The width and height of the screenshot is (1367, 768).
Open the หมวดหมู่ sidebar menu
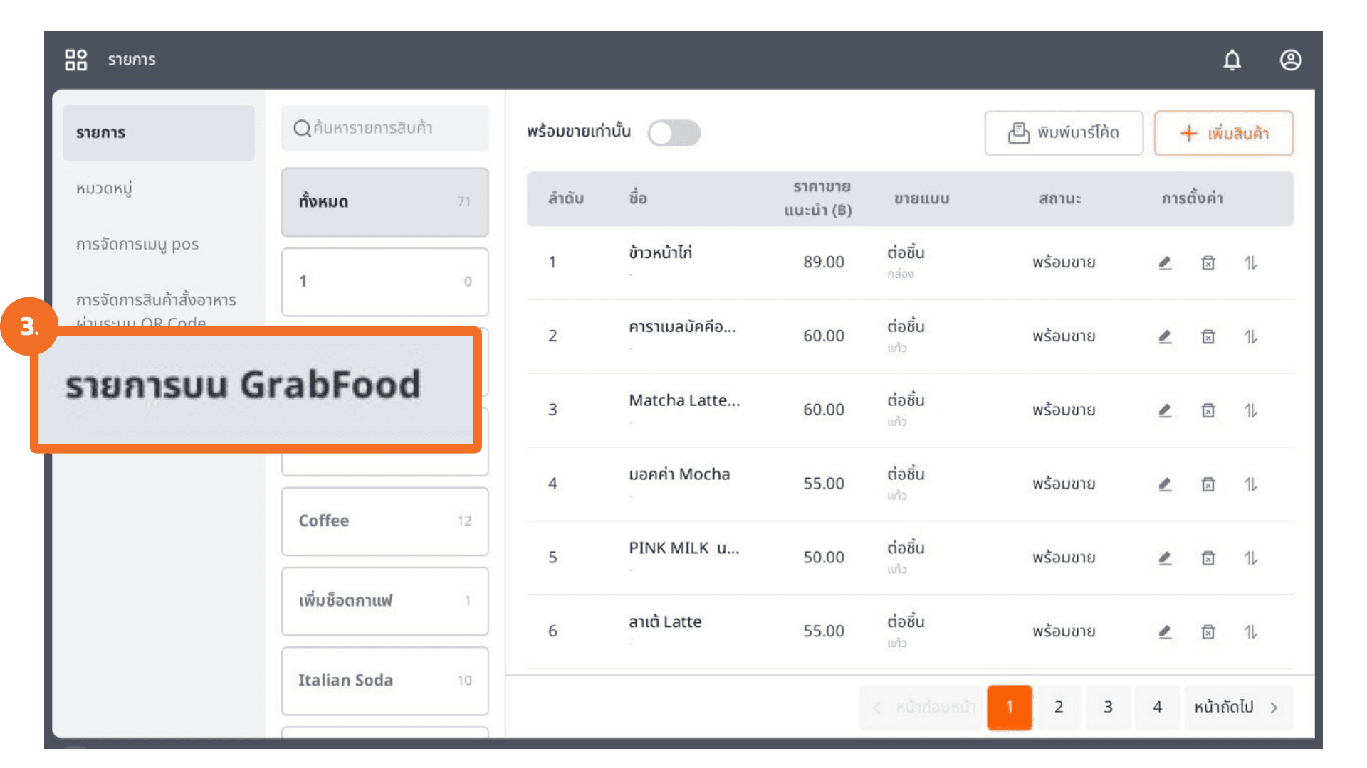tap(105, 188)
